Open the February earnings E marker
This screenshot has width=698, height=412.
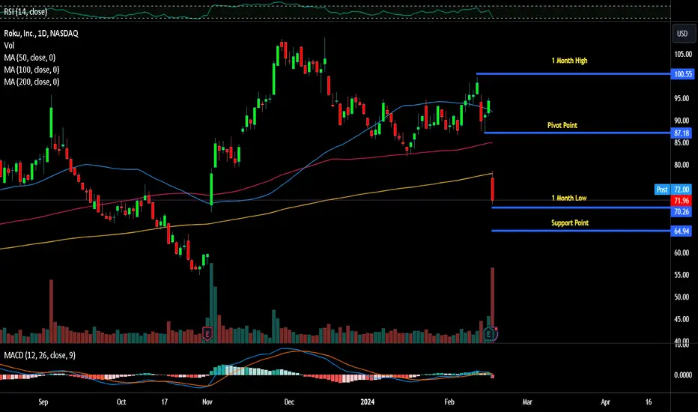click(x=489, y=333)
